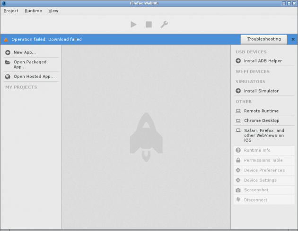Click Disconnect in the runtime panel

pos(264,200)
